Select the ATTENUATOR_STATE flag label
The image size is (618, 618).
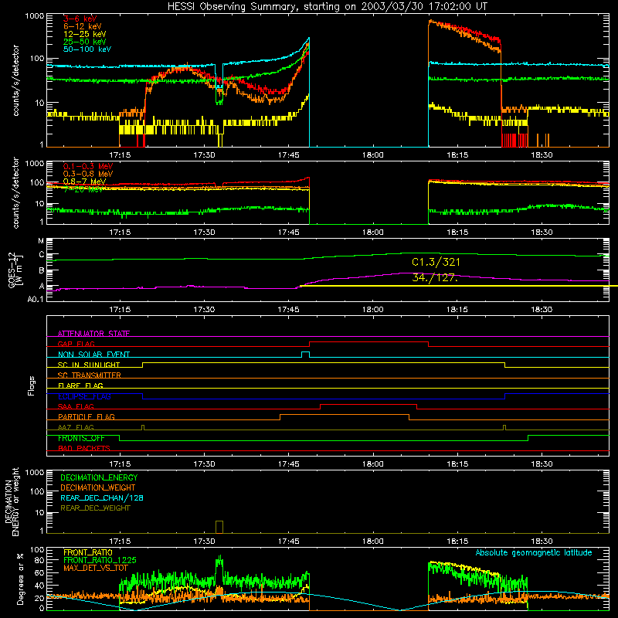click(93, 334)
